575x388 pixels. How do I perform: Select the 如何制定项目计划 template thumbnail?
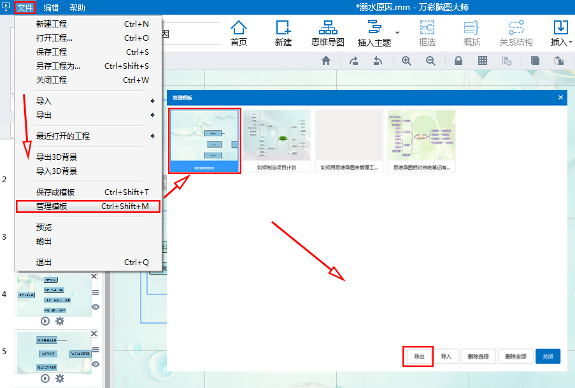click(x=277, y=140)
